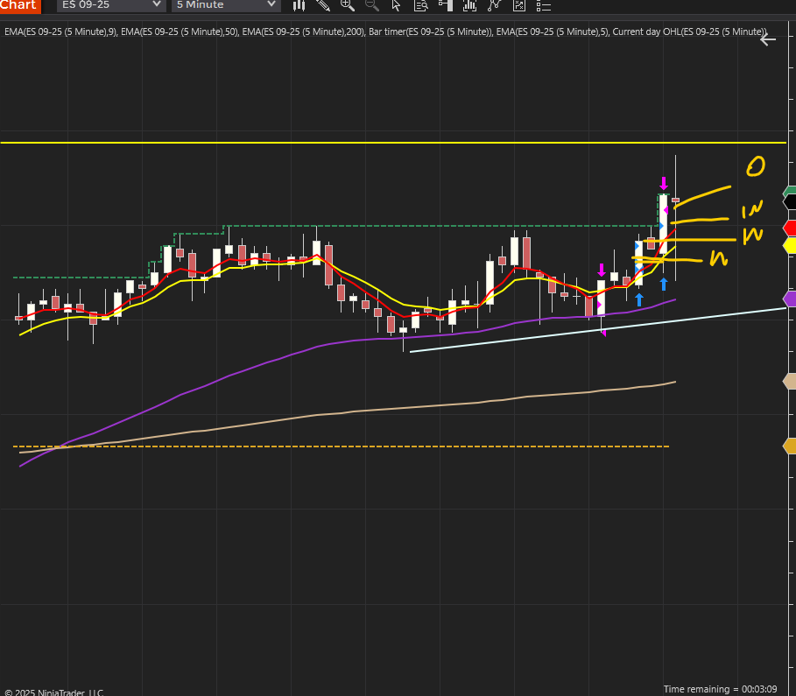The height and width of the screenshot is (696, 796).
Task: Select the pointer cursor tool
Action: click(x=396, y=5)
